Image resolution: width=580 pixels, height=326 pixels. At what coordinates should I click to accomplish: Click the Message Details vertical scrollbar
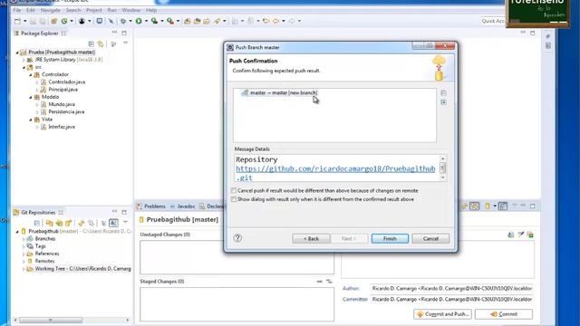pyautogui.click(x=443, y=168)
